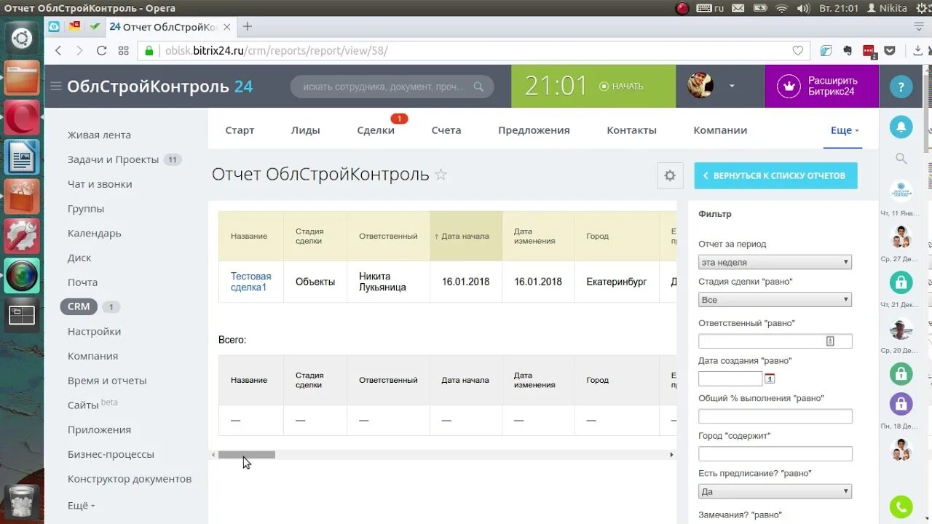Open the Предложения tab
Viewport: 932px width, 524px height.
[x=534, y=130]
